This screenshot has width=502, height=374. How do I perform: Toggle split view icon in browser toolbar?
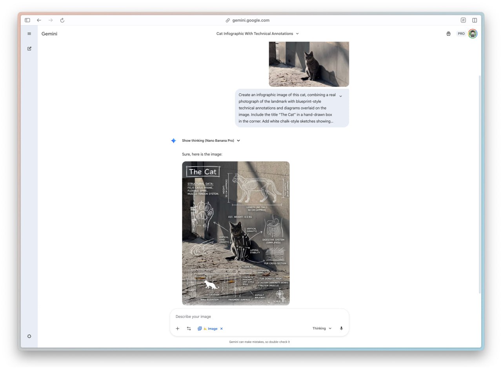click(475, 20)
